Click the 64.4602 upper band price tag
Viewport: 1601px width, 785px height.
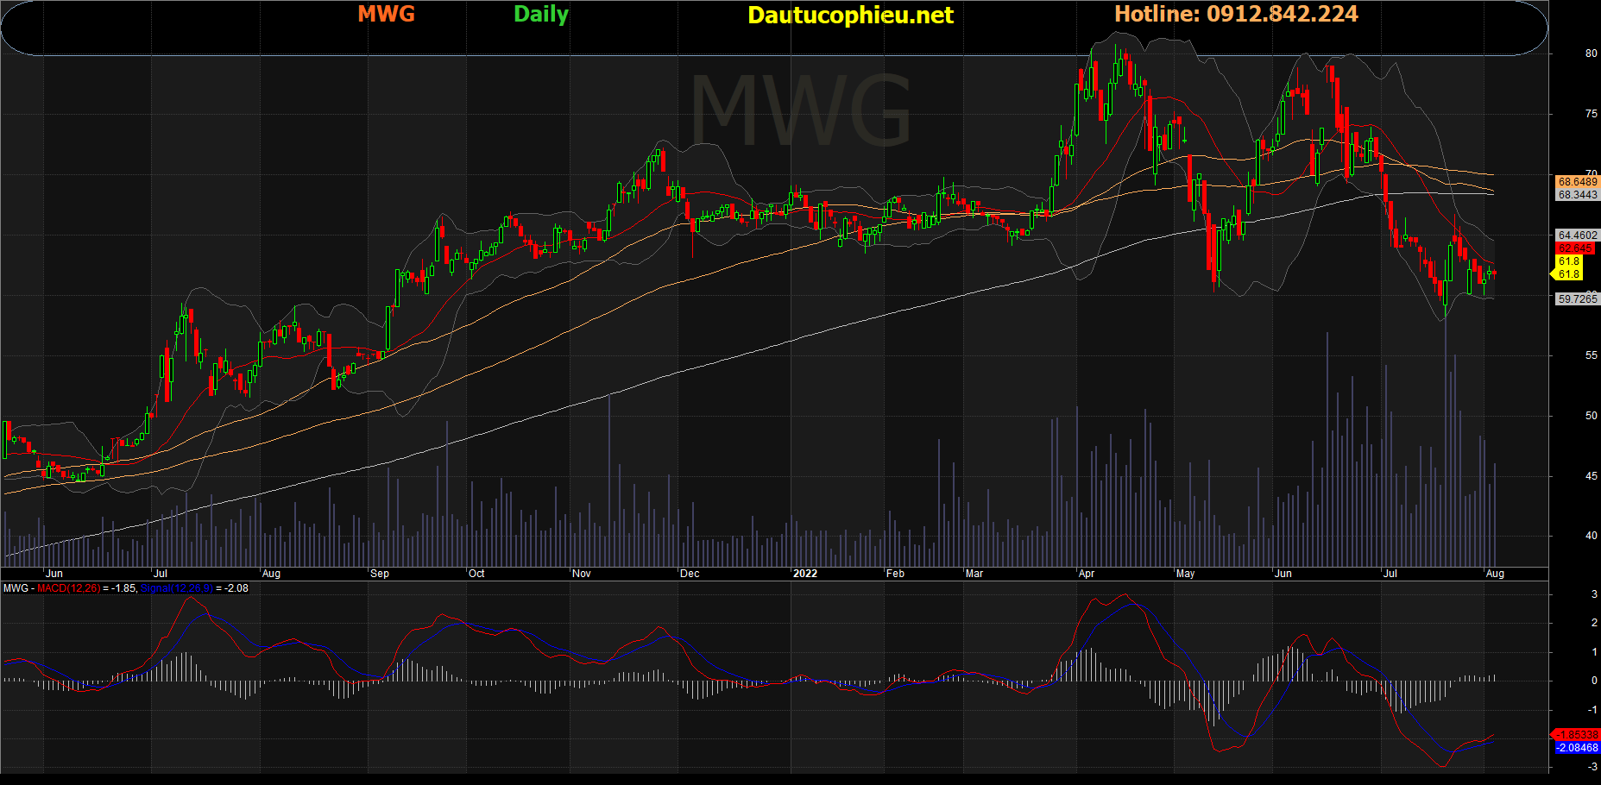(1577, 235)
